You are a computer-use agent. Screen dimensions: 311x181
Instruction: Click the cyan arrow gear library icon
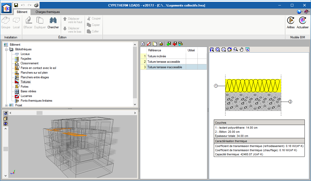181,44
